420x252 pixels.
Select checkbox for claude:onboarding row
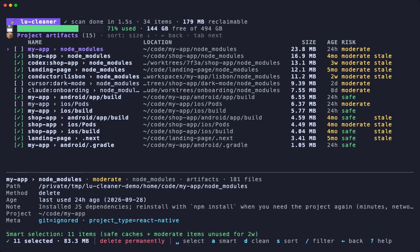(x=19, y=90)
